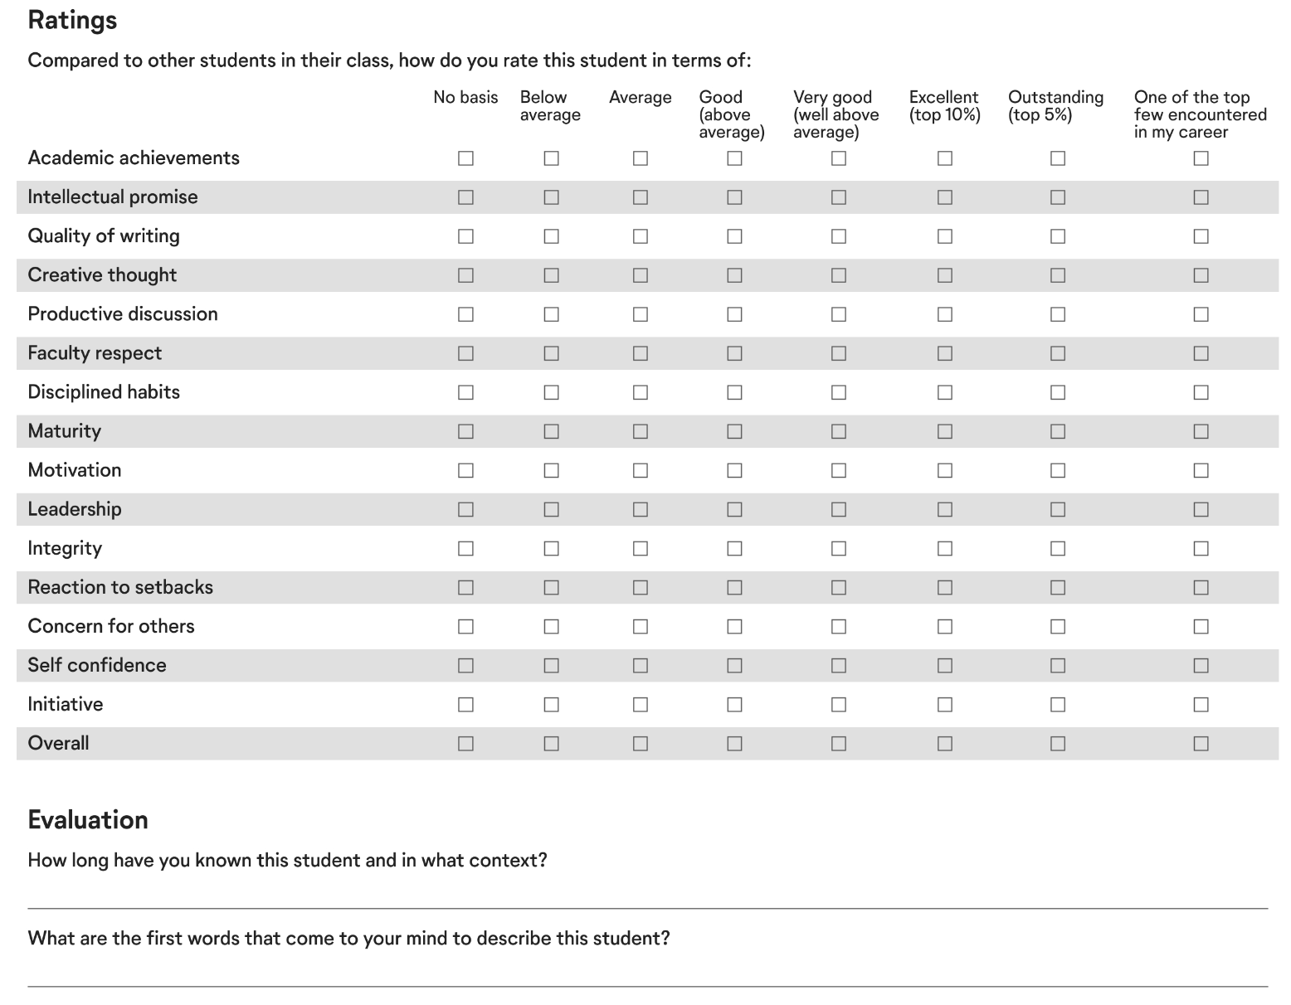The width and height of the screenshot is (1291, 1005).
Task: Rate Creative thought as 'Very good'
Action: (x=837, y=274)
